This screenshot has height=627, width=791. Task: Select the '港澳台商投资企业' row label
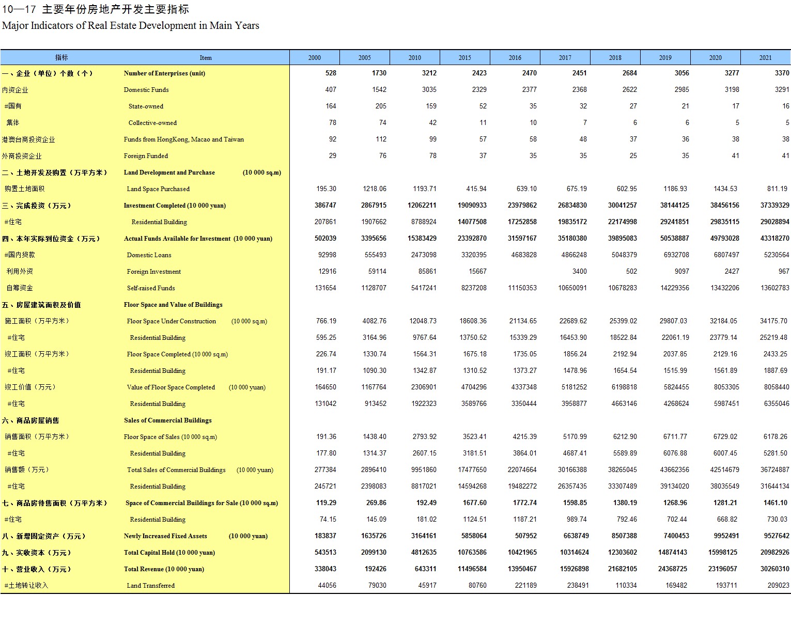28,139
